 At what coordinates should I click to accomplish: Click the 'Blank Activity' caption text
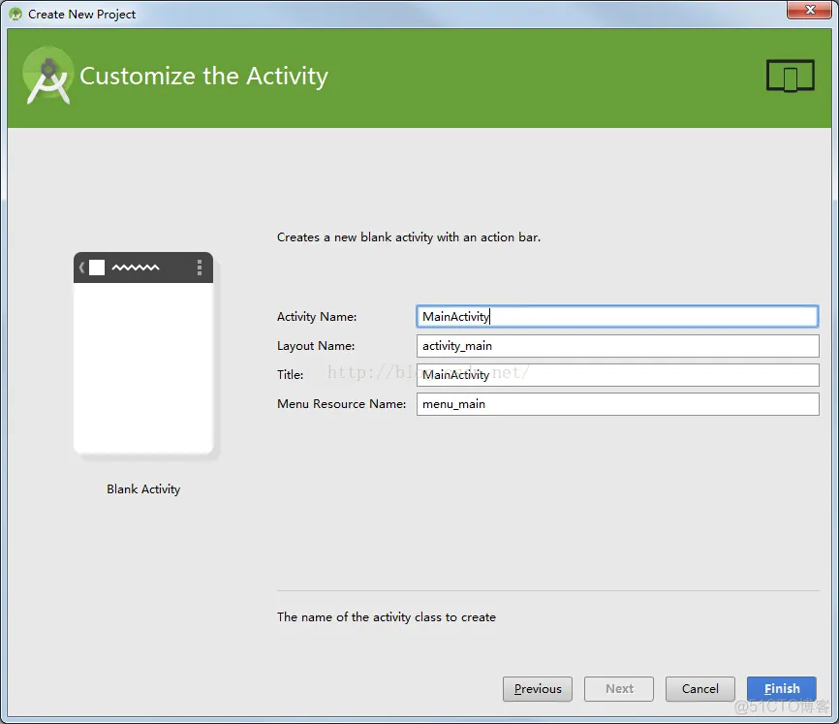(143, 489)
